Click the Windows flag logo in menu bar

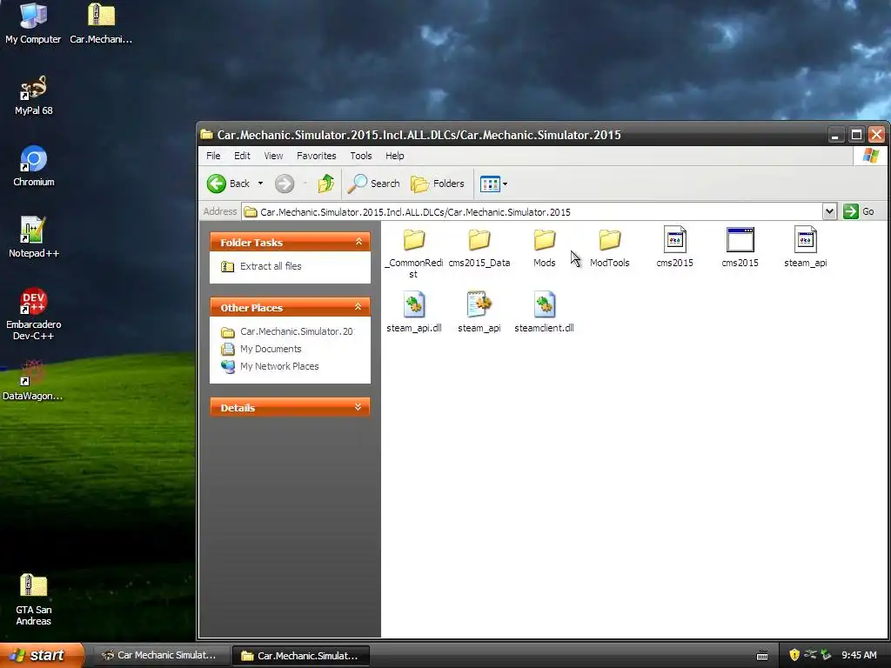(x=870, y=155)
